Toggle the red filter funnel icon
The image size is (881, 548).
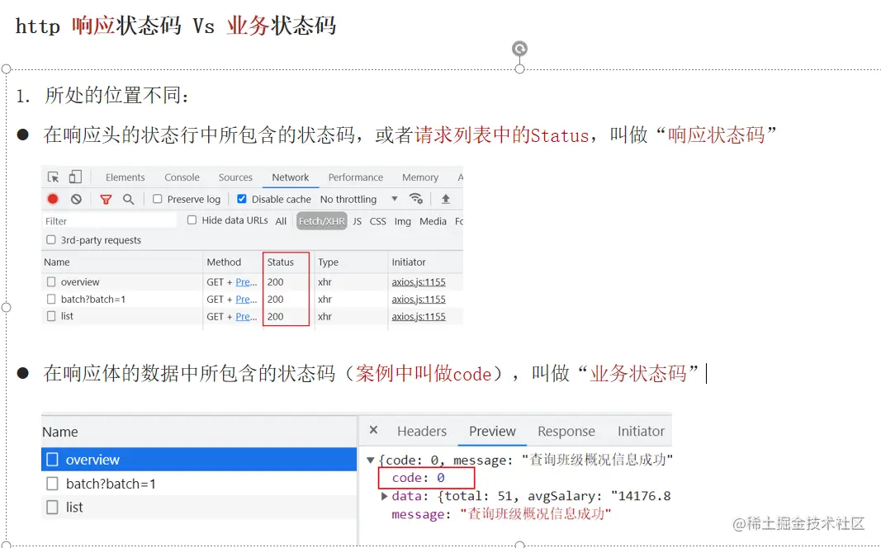click(106, 199)
